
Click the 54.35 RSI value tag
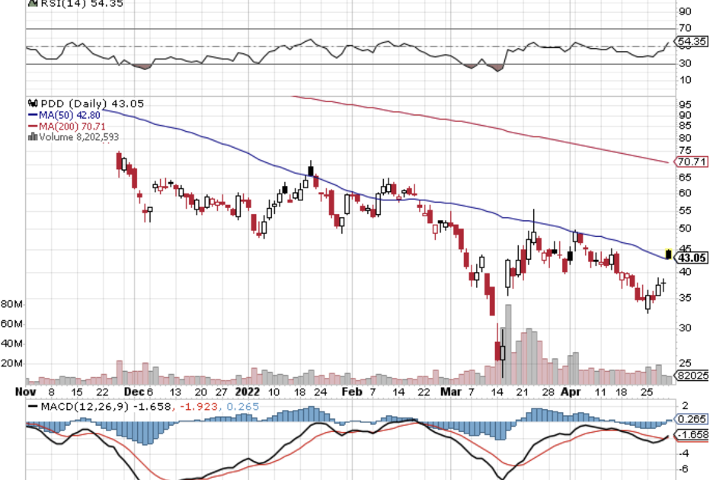point(692,41)
